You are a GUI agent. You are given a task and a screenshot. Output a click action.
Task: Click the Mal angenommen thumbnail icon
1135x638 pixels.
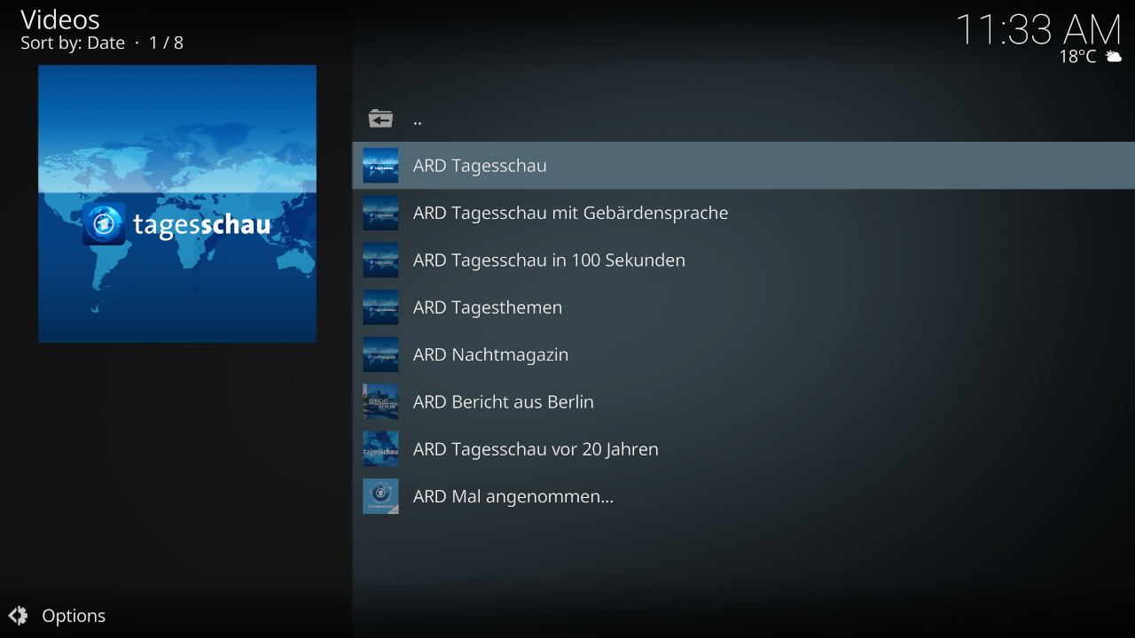(x=380, y=496)
